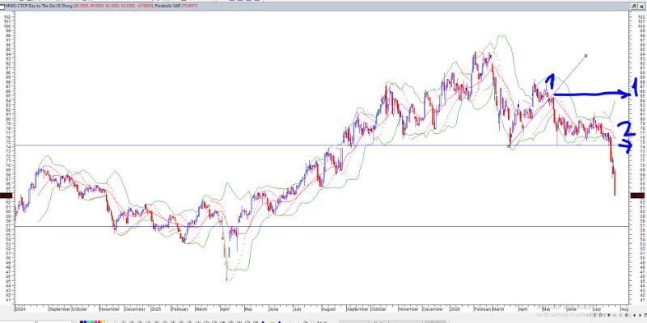Screen dimensions: 647x323
Task: Click the 41 value on the left price axis
Action: click(8, 300)
